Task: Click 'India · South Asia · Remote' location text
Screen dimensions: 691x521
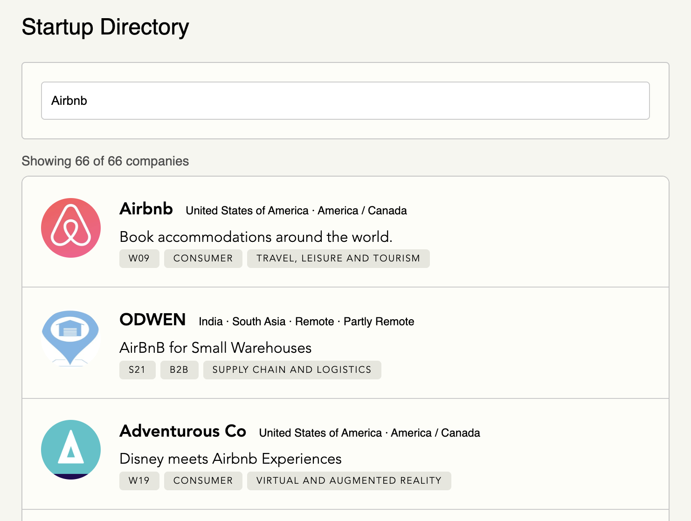Action: click(x=267, y=322)
